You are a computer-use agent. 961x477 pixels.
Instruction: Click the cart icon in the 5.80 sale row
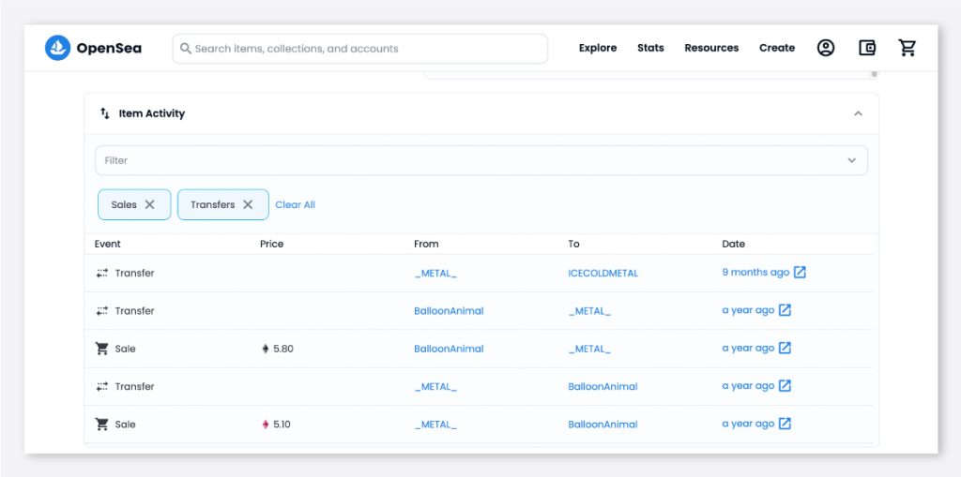[101, 349]
